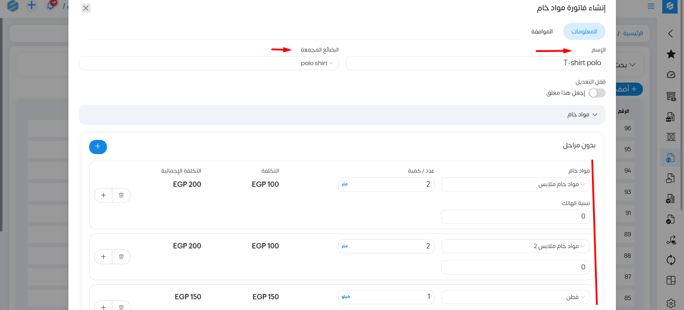Click the plus icon in the second material row
This screenshot has height=310, width=684.
tap(103, 257)
